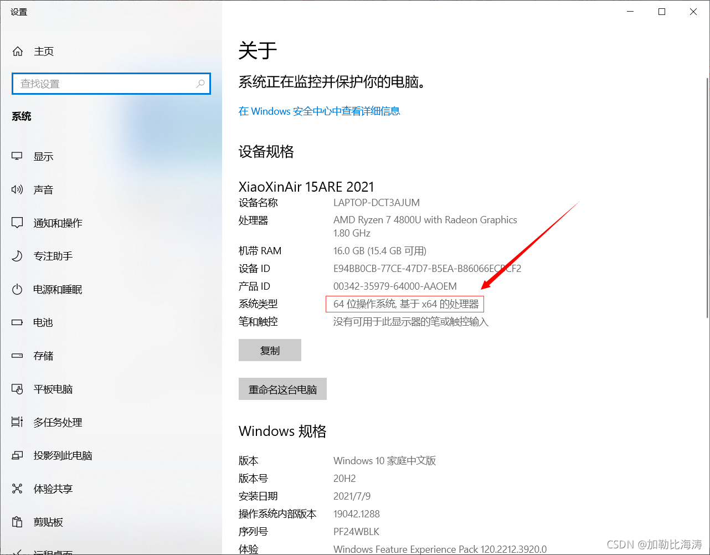Click the drive icon for 存储

click(17, 356)
